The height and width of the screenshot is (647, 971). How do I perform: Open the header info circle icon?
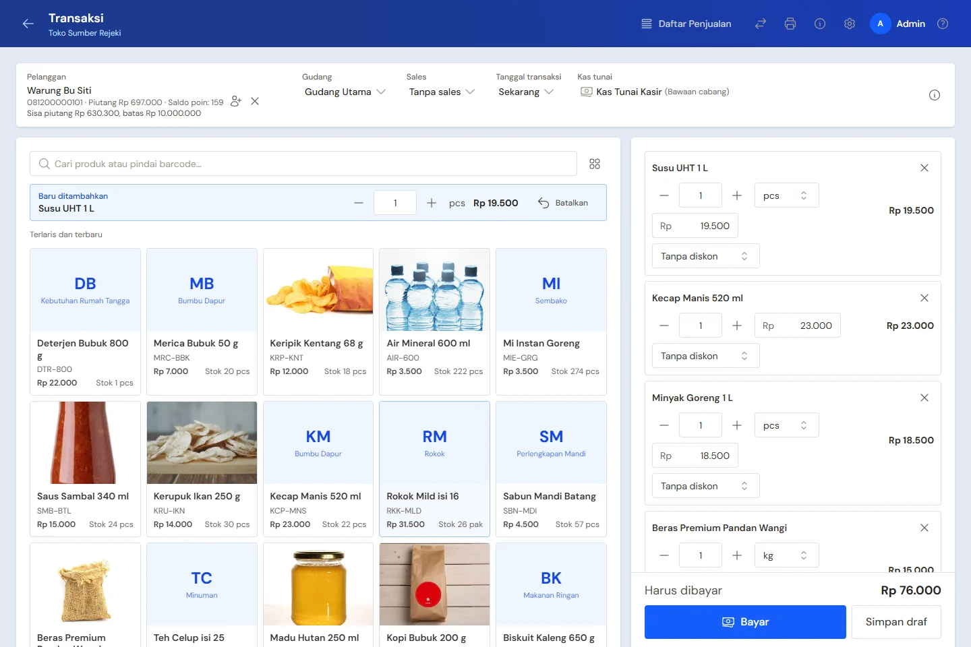pos(820,24)
